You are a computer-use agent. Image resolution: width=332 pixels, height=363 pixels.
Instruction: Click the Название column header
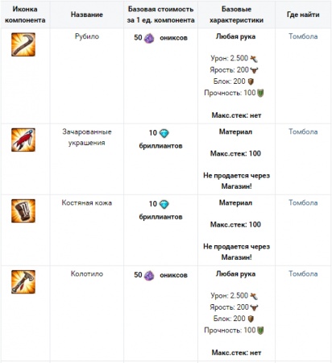click(x=87, y=15)
